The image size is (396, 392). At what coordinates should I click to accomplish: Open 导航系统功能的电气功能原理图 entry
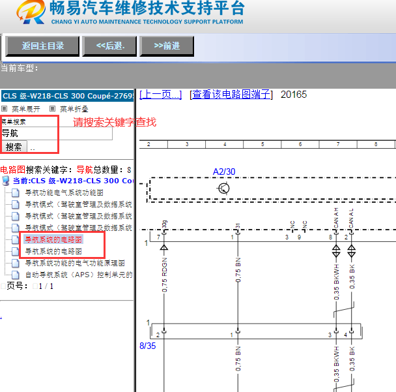(75, 263)
